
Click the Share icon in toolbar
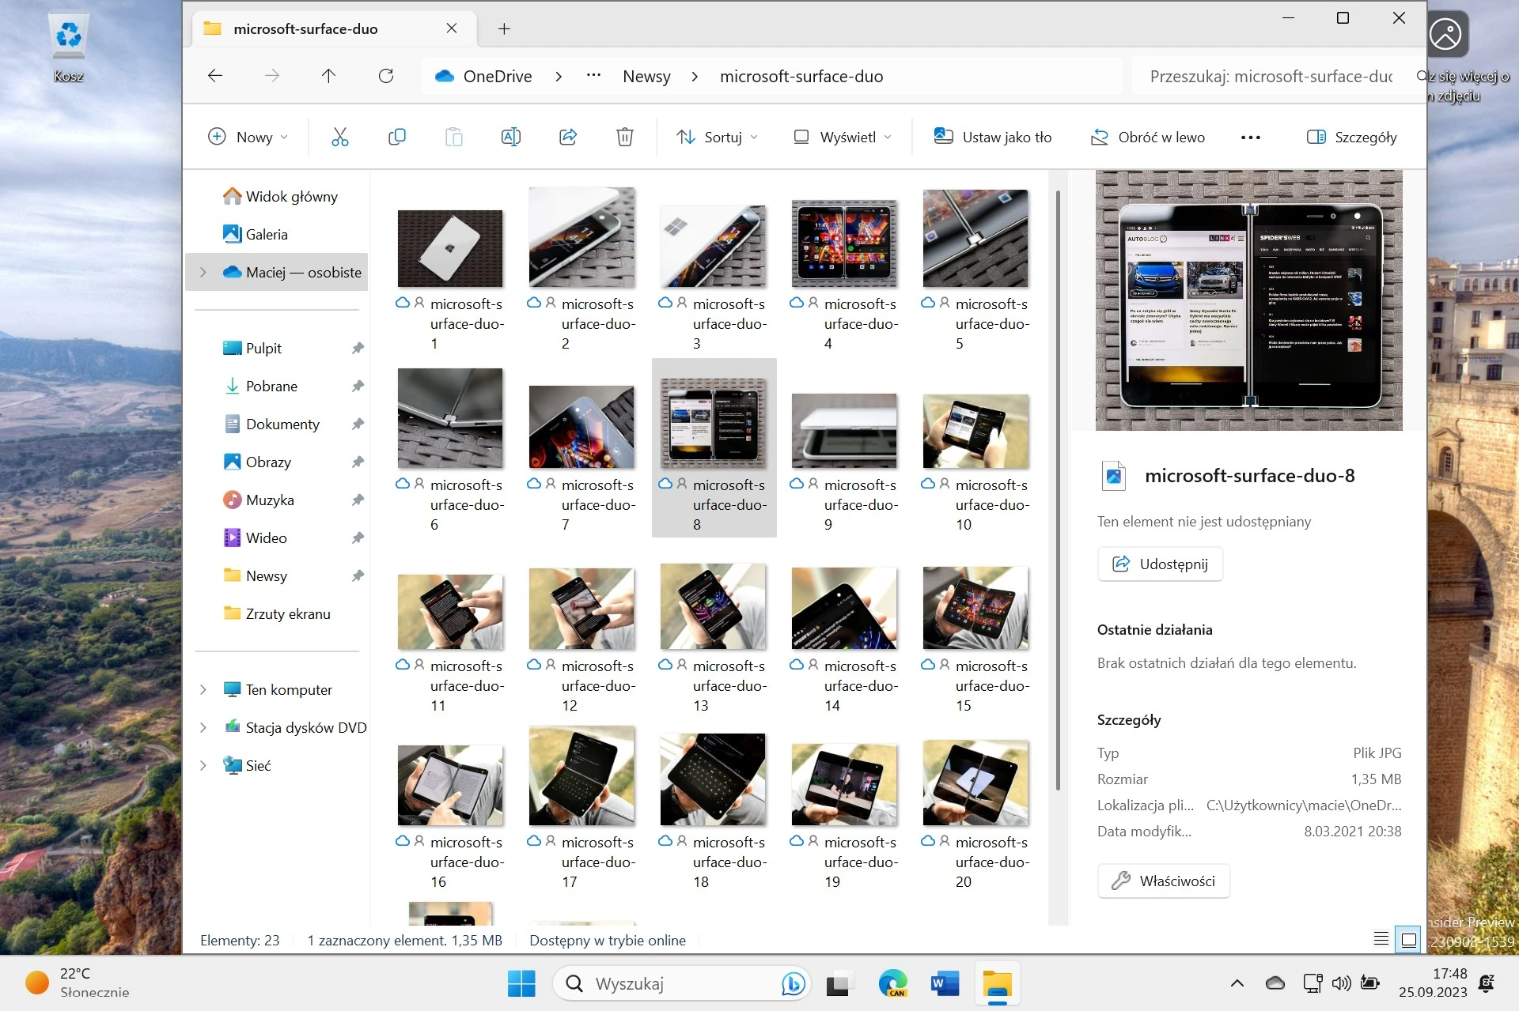[568, 137]
